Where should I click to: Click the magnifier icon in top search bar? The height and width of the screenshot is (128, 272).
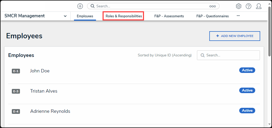[x=93, y=6]
